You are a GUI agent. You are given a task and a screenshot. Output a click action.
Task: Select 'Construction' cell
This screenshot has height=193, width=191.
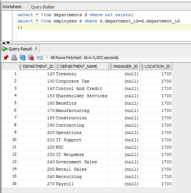[82, 118]
